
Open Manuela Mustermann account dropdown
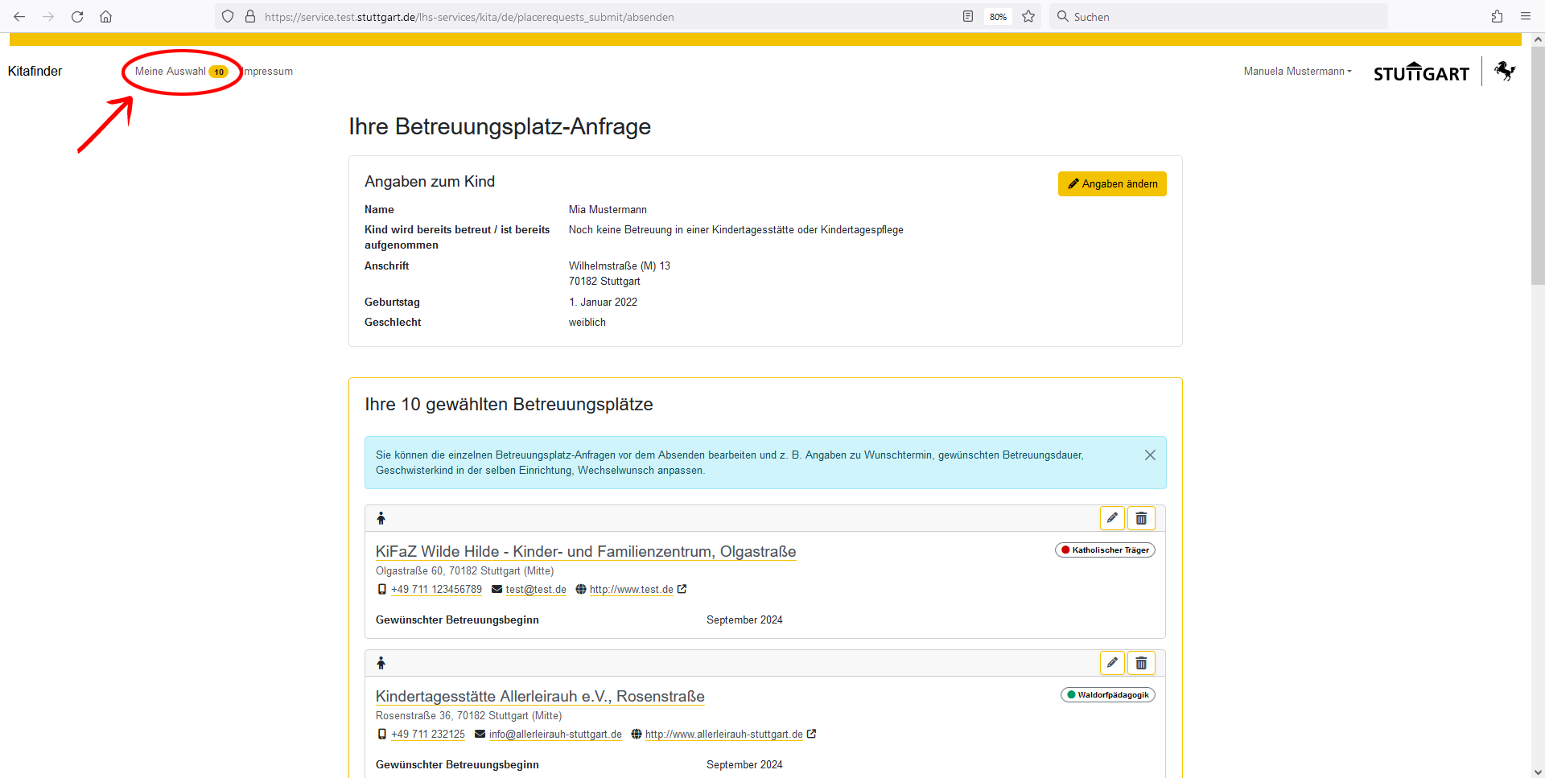click(1297, 72)
